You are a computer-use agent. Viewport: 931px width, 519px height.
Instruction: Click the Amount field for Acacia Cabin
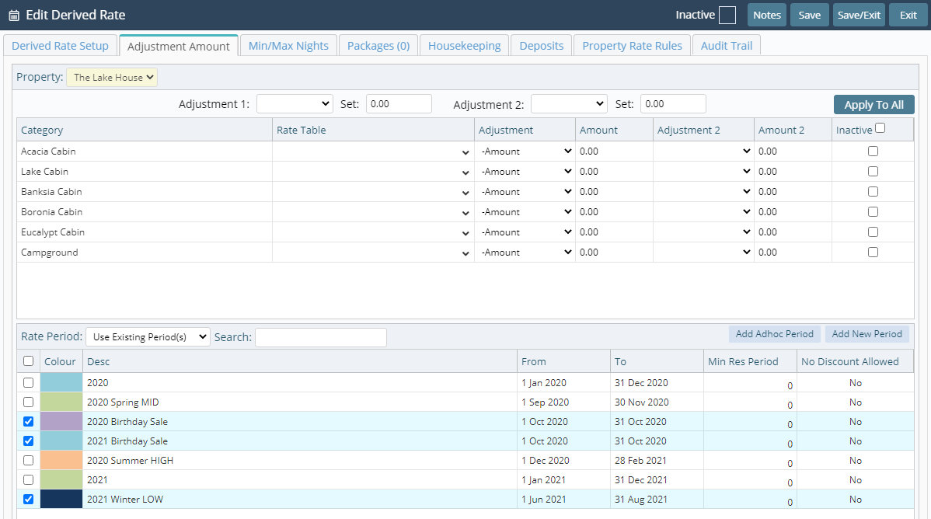[614, 152]
